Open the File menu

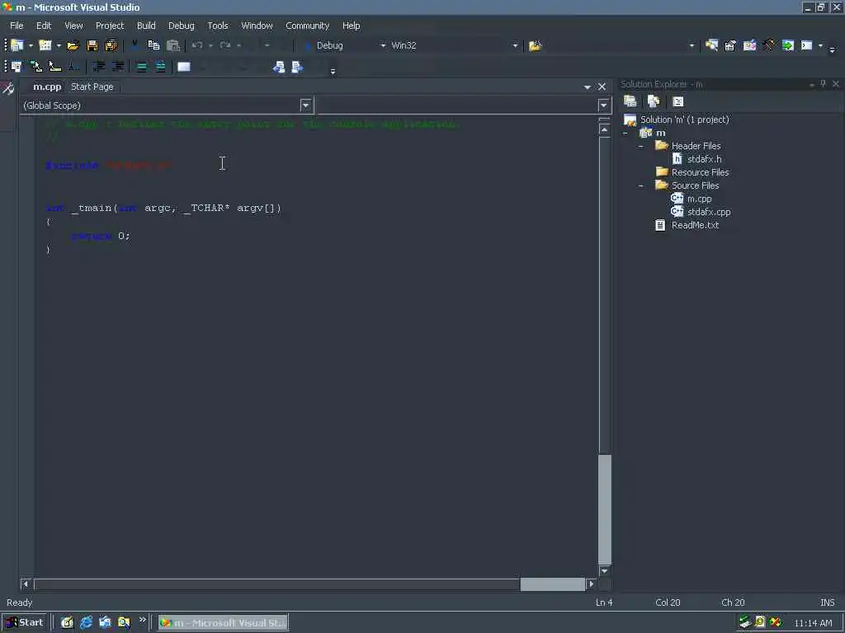tap(17, 26)
